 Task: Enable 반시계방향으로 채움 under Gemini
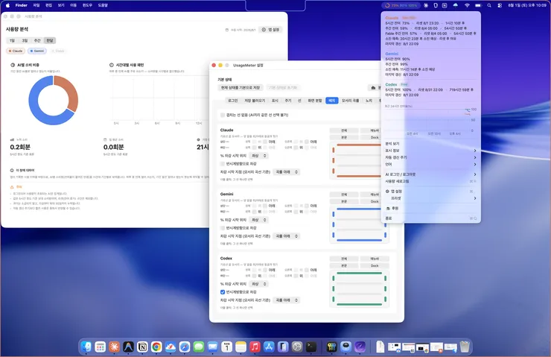223,228
